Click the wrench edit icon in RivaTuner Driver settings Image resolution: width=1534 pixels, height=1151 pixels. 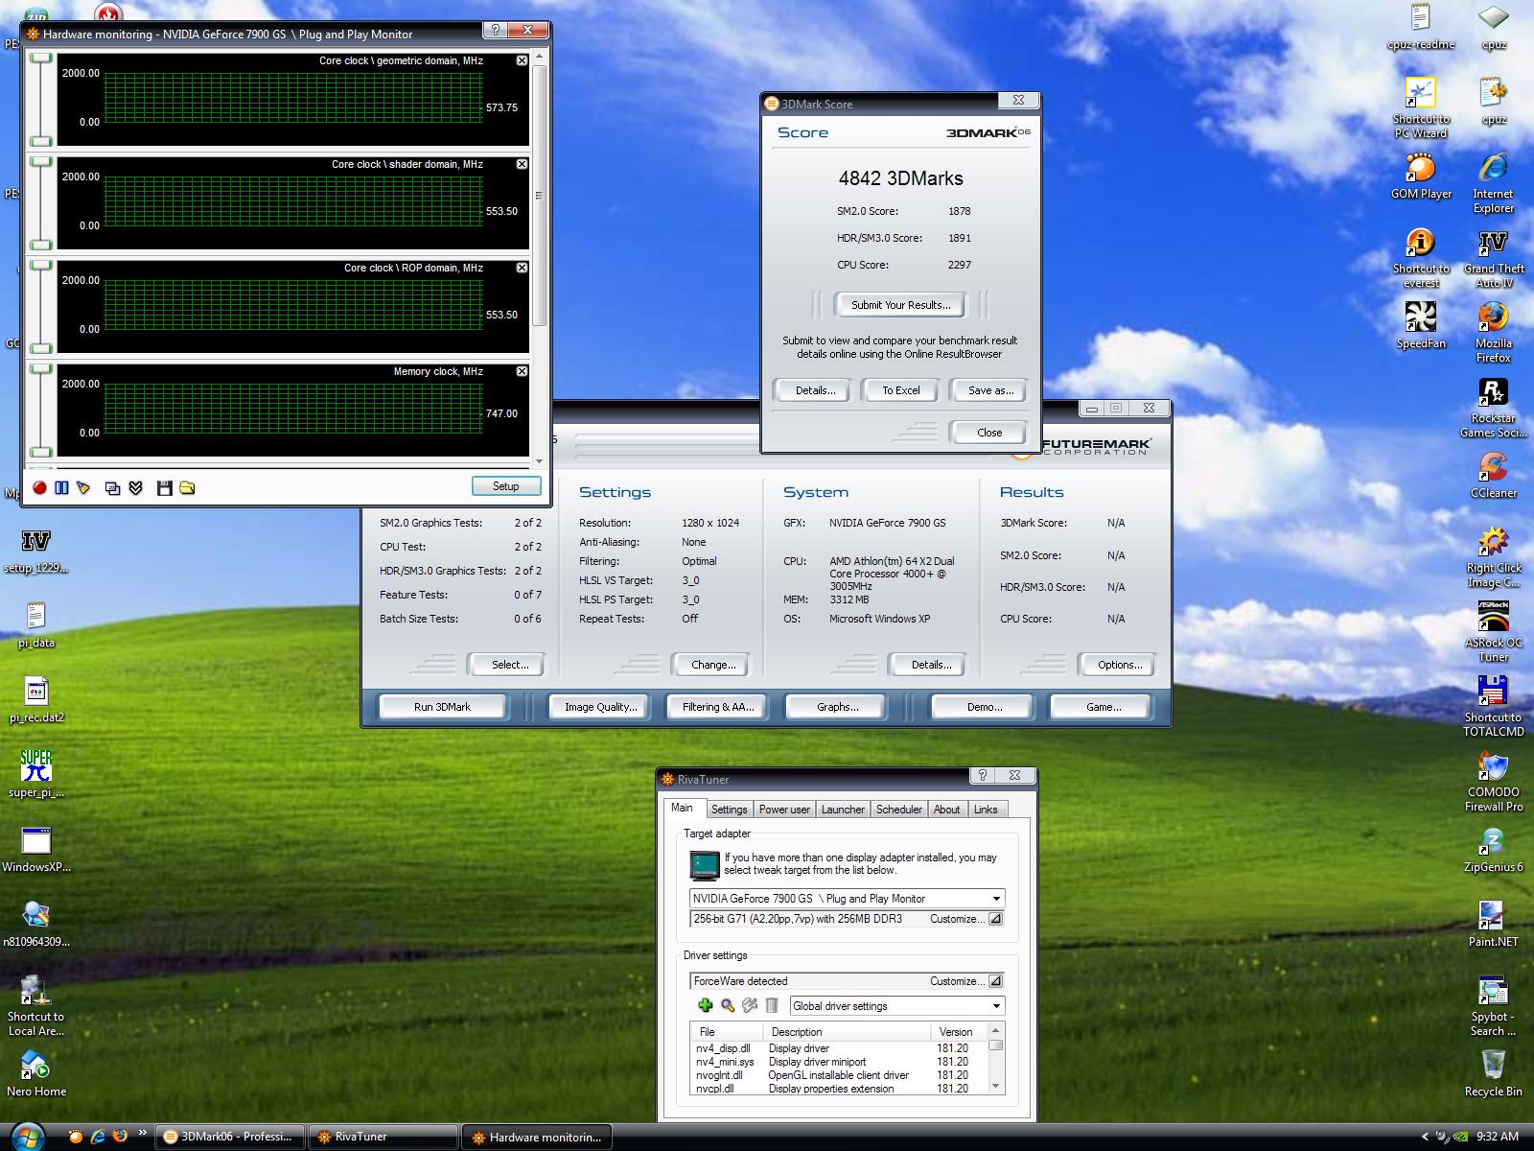pyautogui.click(x=750, y=1005)
